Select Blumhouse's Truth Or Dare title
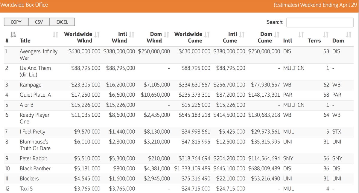Viewport: 359px width, 193px height. point(35,145)
